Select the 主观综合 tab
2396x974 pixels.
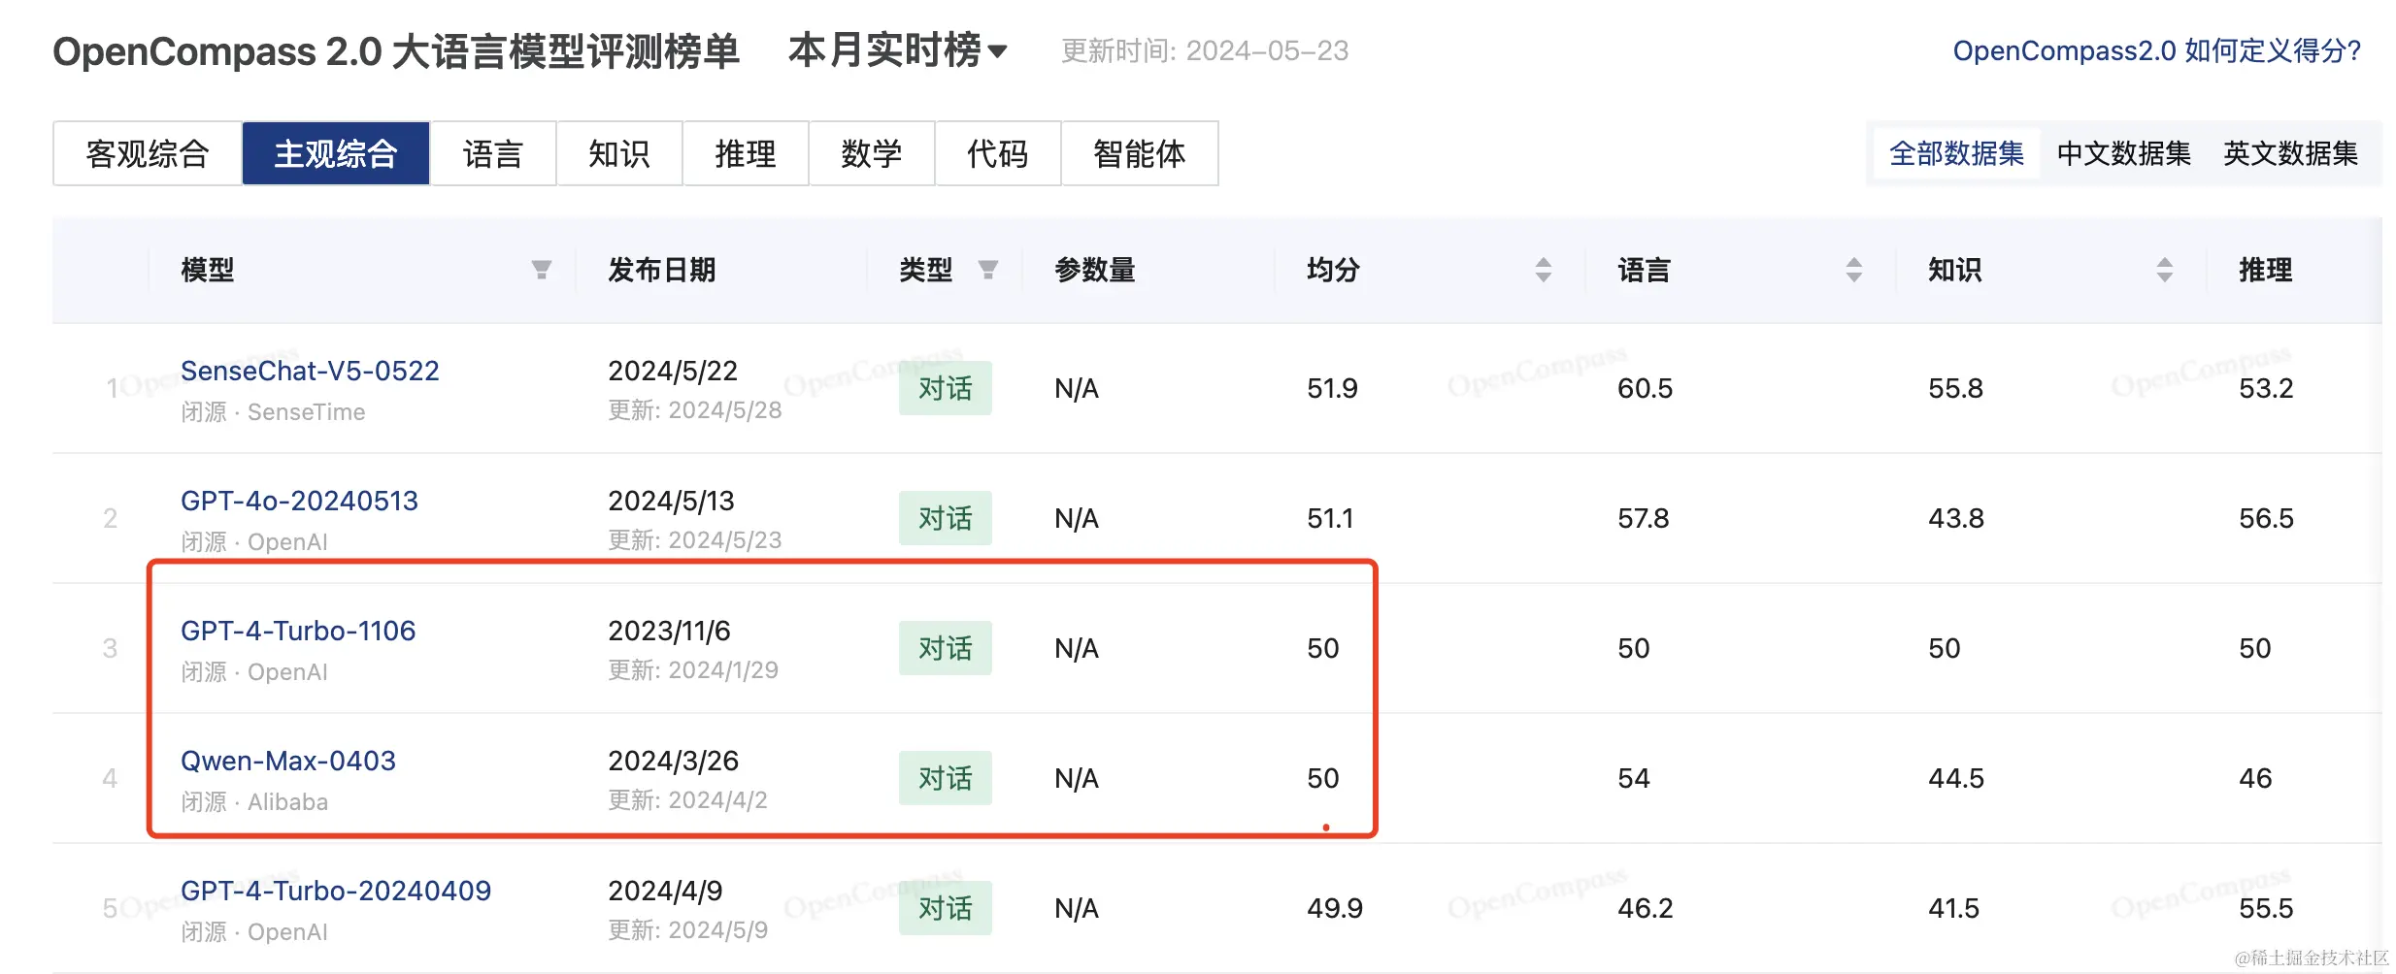[336, 153]
